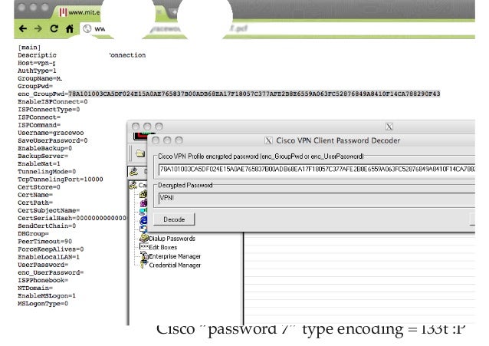Close the background Cain window
The height and width of the screenshot is (346, 489).
(x=136, y=127)
